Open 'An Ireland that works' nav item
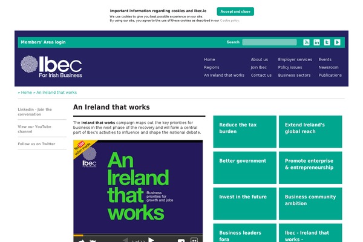Viewport: 363px width, 242px height. pyautogui.click(x=224, y=75)
